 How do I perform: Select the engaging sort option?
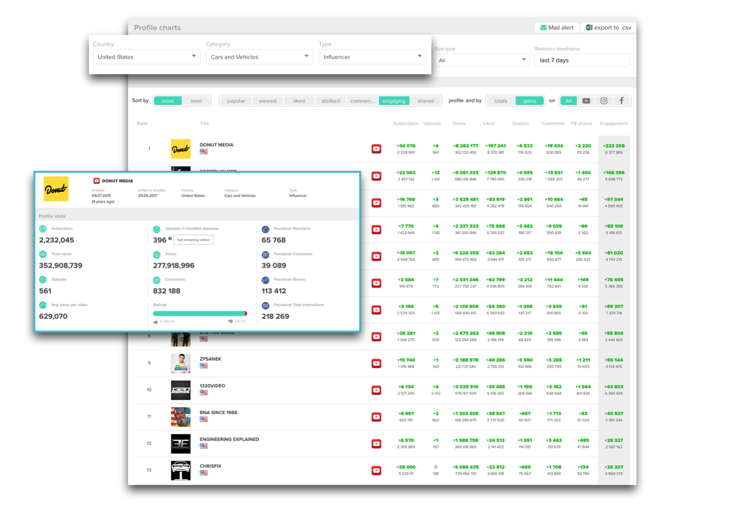[x=394, y=101]
